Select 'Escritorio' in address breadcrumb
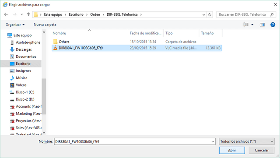The width and height of the screenshot is (280, 158). [76, 14]
